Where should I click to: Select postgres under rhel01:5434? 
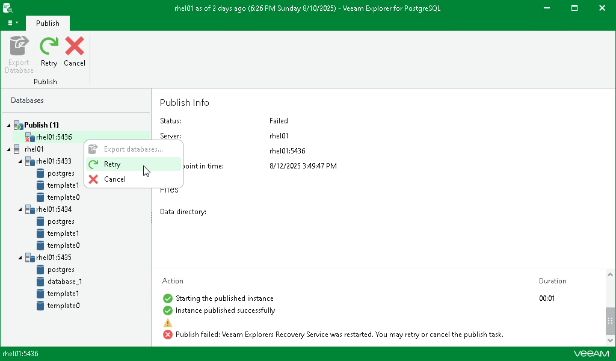(61, 221)
